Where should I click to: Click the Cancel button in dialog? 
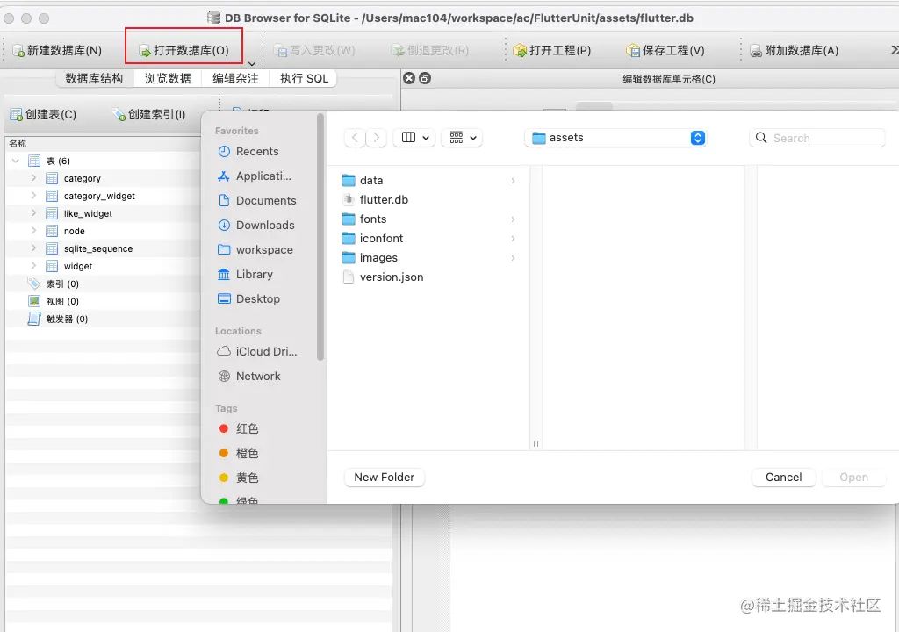click(783, 477)
